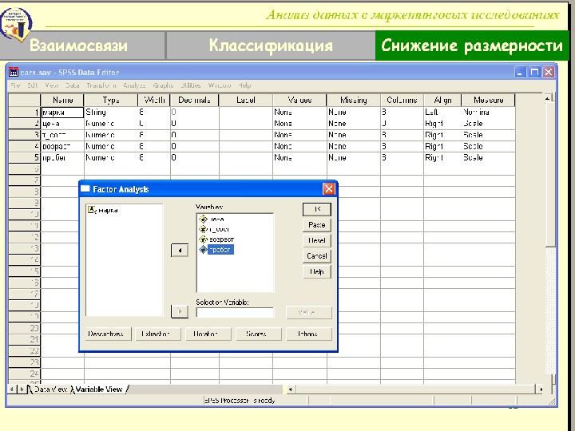Click Reset in the Factor Analysis dialog
The height and width of the screenshot is (431, 575).
pyautogui.click(x=317, y=240)
